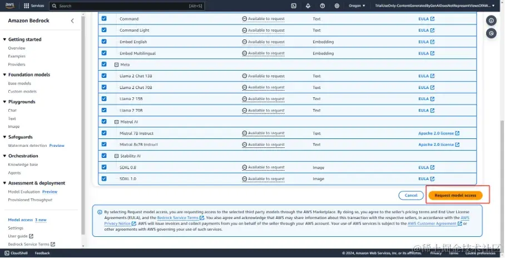The image size is (505, 258).
Task: Open Base models in sidebar
Action: pyautogui.click(x=19, y=83)
